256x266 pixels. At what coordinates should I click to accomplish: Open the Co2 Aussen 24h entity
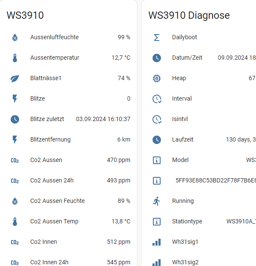(x=52, y=181)
